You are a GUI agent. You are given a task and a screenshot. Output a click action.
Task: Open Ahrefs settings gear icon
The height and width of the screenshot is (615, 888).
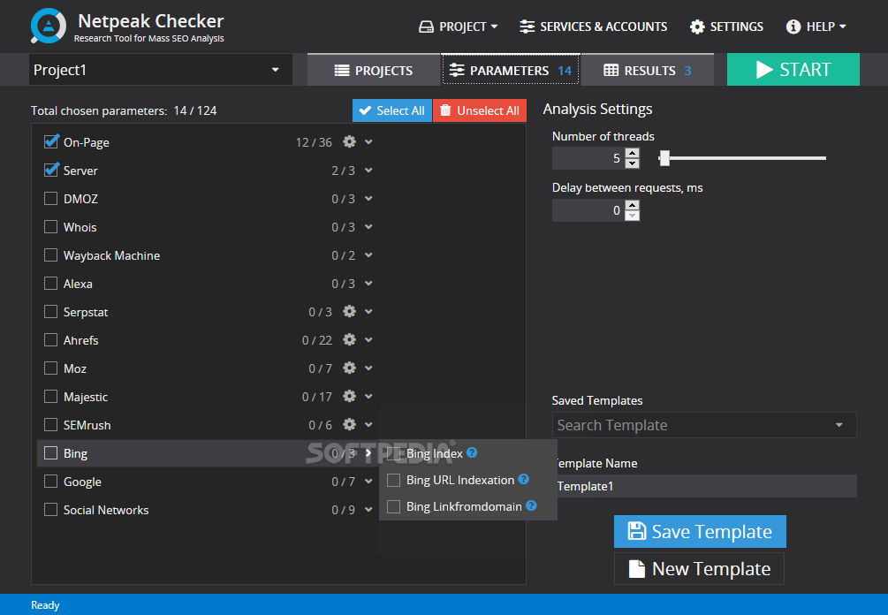click(x=349, y=340)
